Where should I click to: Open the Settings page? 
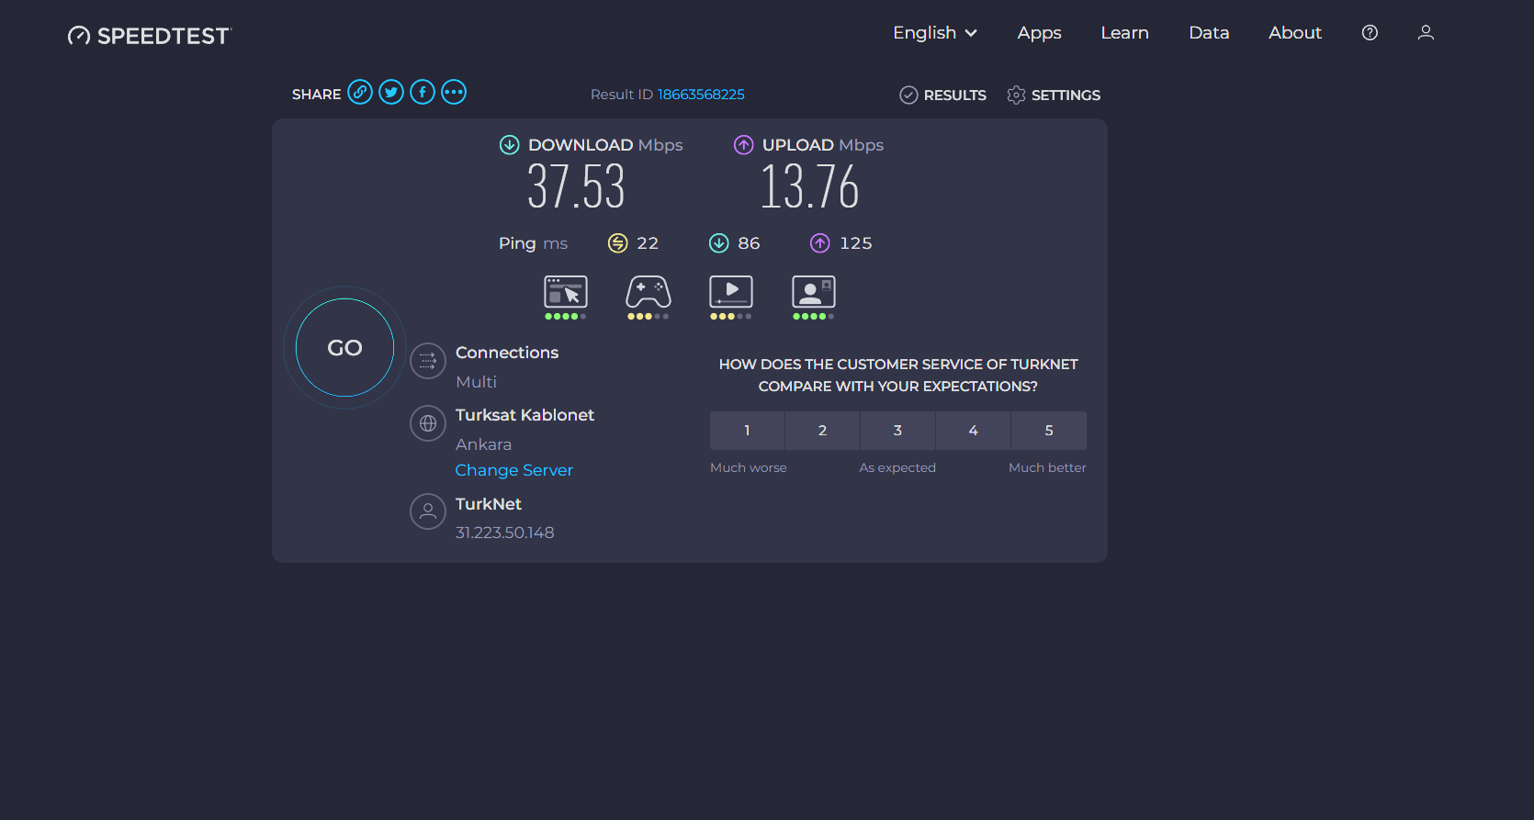(1054, 95)
